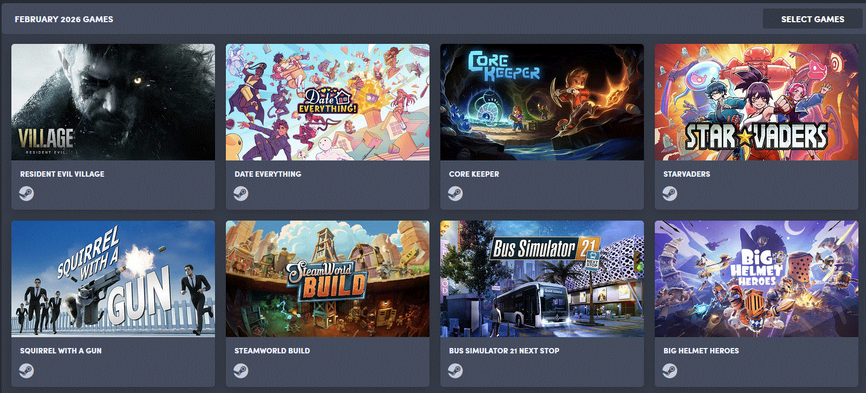Image resolution: width=866 pixels, height=393 pixels.
Task: Open the SteamWorld Build cover image
Action: tap(327, 279)
